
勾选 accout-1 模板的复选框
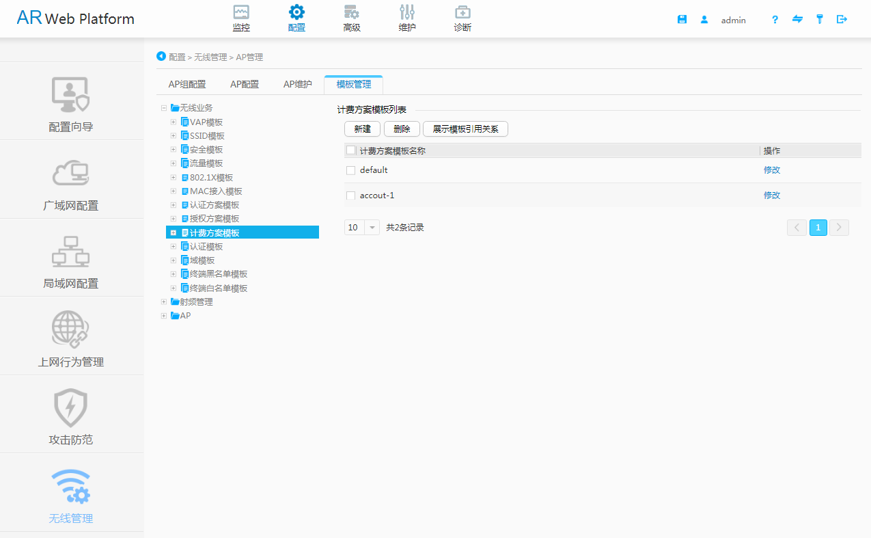pyautogui.click(x=351, y=195)
